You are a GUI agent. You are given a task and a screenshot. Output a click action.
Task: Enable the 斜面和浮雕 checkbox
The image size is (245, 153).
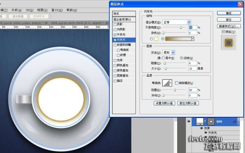(x=115, y=45)
